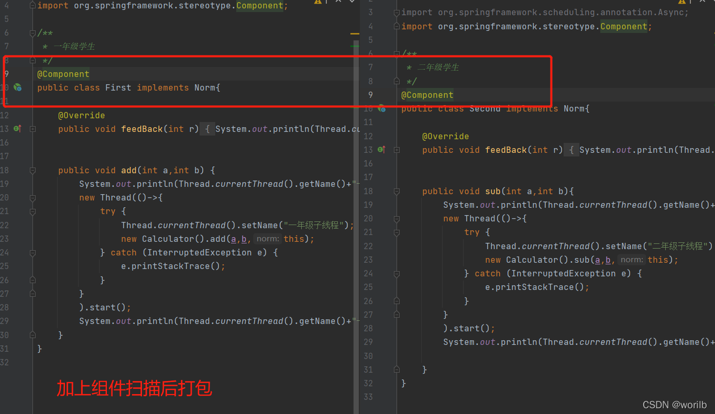Collapse the sub method fold marker
Screen dimensions: 715x414
click(x=397, y=192)
